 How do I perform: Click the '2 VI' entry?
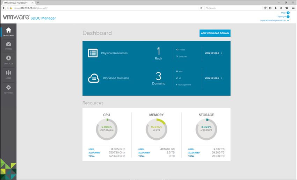tap(179, 78)
